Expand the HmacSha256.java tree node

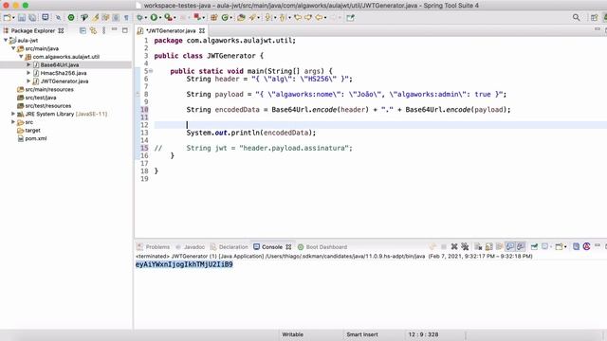(x=28, y=73)
